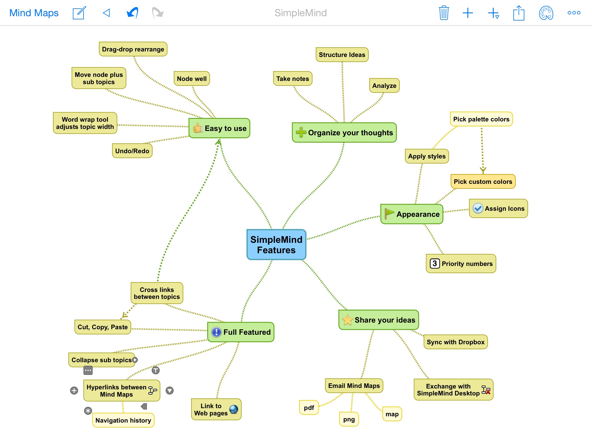Select the Cross links between topics node
The height and width of the screenshot is (444, 592).
(x=157, y=293)
